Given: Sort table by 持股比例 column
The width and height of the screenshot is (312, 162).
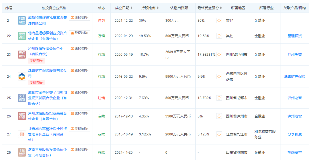Looking at the screenshot, I should coord(149,8).
